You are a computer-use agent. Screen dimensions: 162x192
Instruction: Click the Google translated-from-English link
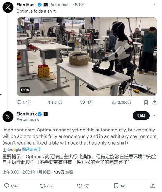pos(31,149)
